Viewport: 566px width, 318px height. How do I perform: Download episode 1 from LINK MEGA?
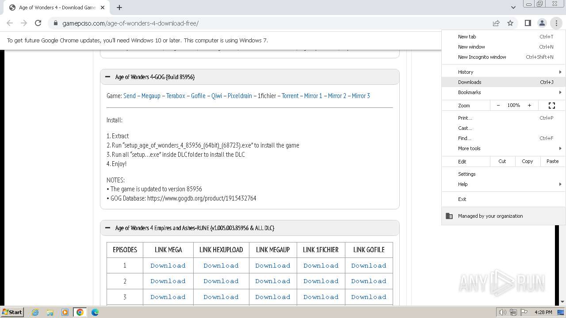coord(168,265)
